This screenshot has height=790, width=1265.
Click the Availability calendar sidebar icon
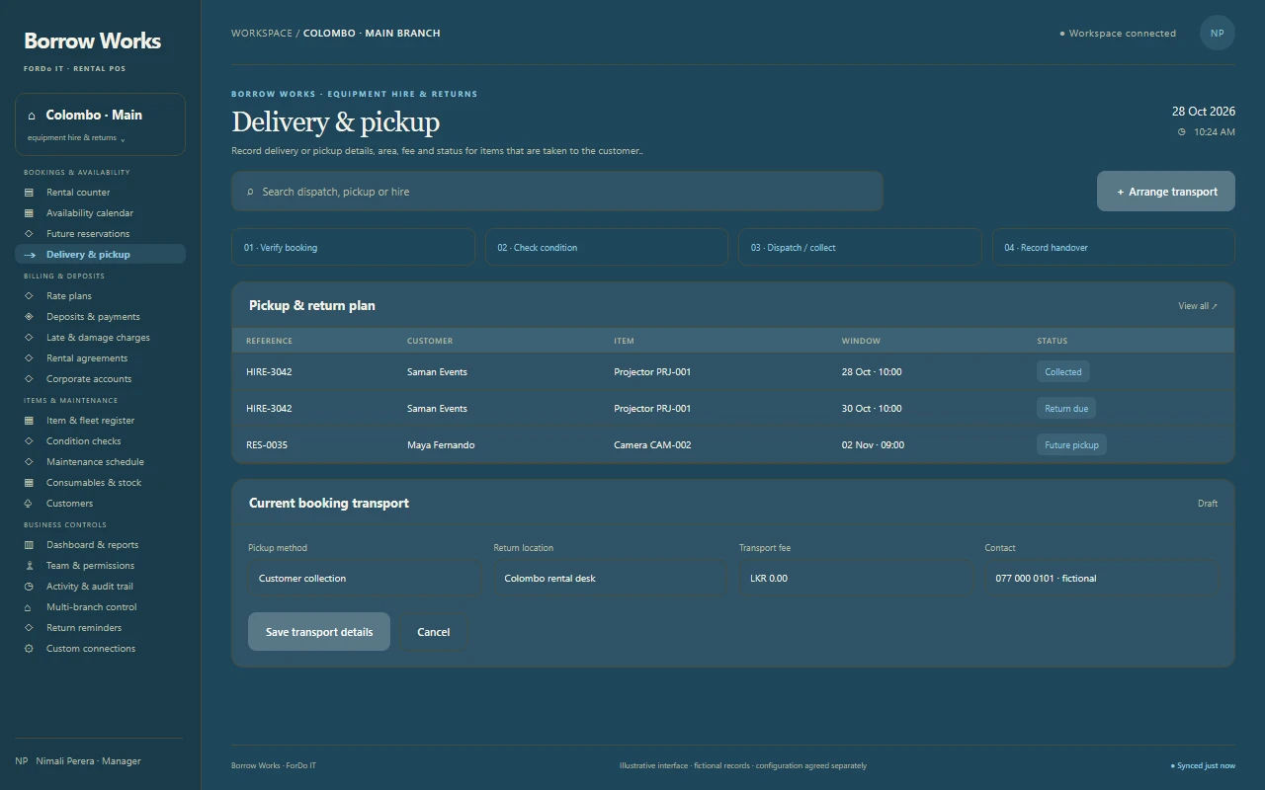(x=29, y=213)
